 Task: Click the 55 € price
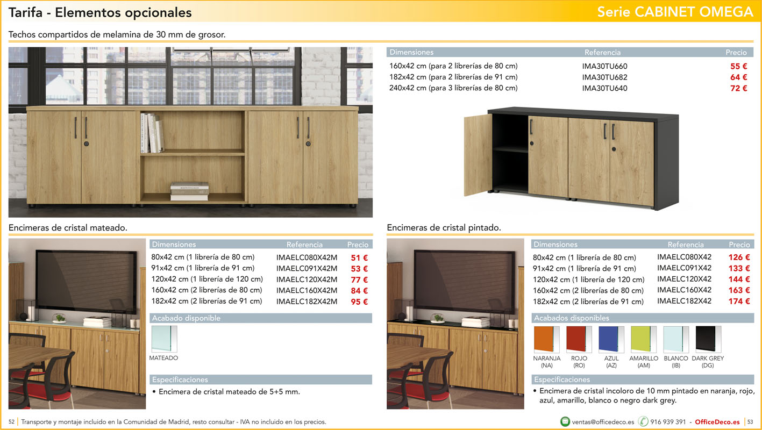[x=738, y=66]
